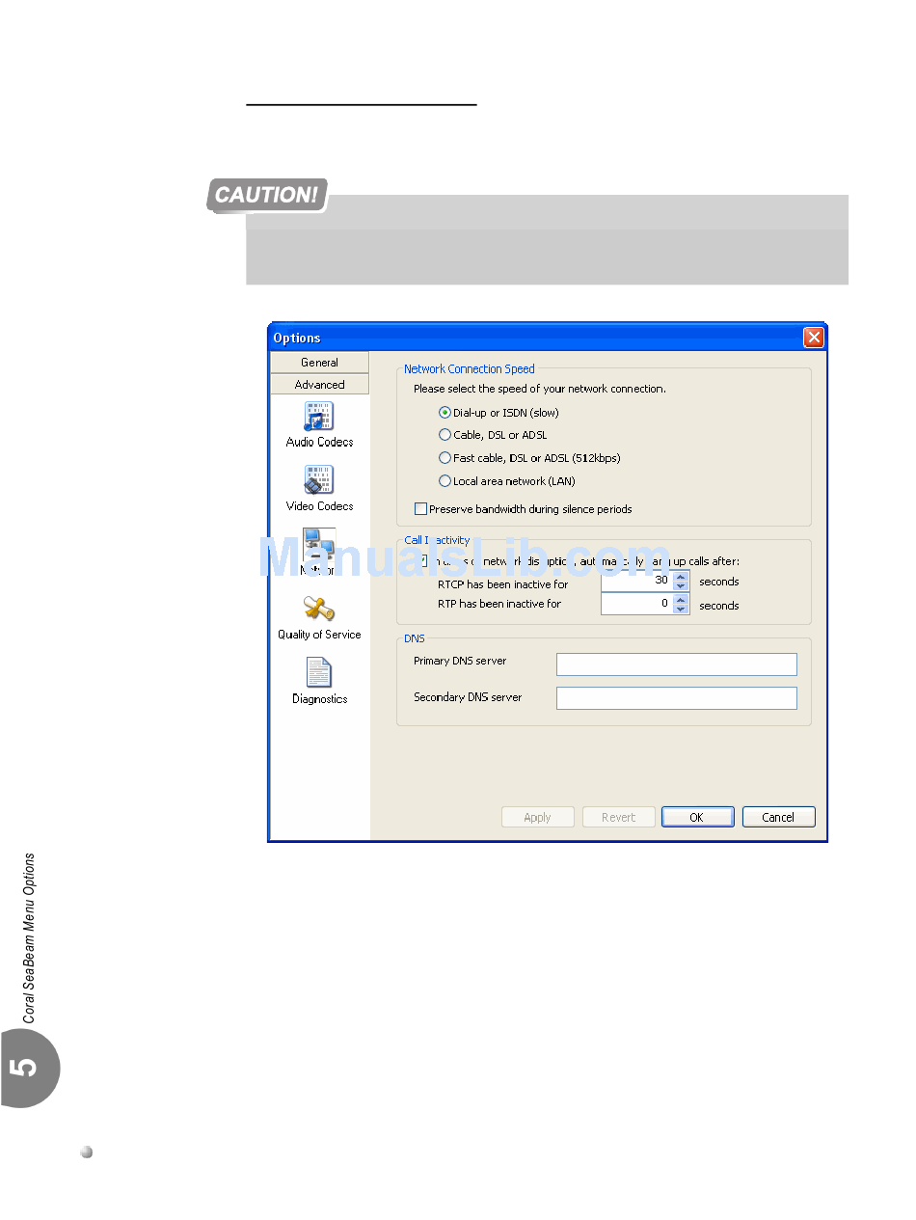The height and width of the screenshot is (1220, 916).
Task: Click the "Call Inactivity" group label
Action: pyautogui.click(x=437, y=541)
